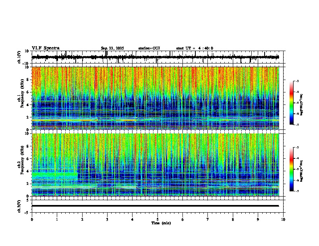Click time tick label "10" on the bottom axis
Image resolution: width=319 pixels, height=246 pixels.
tap(283, 219)
